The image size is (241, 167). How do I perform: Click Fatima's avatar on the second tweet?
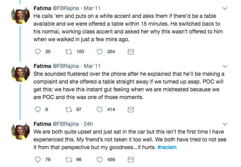click(21, 73)
